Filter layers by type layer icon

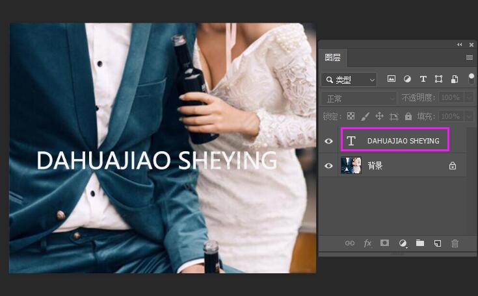click(423, 79)
